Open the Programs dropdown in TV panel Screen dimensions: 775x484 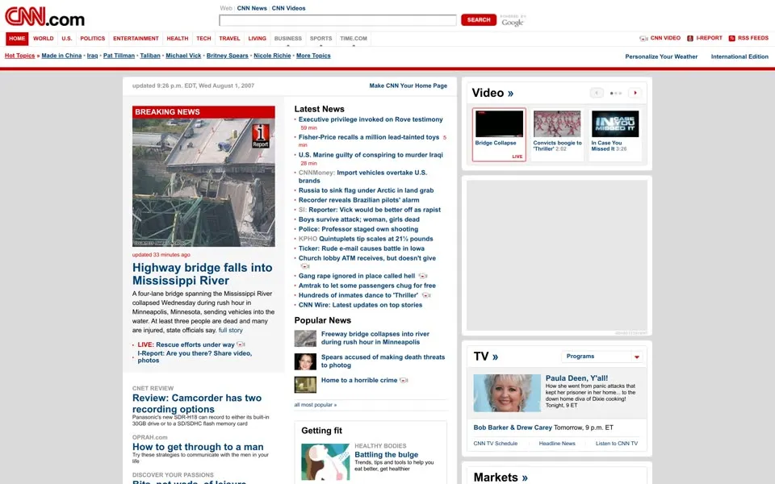click(602, 357)
